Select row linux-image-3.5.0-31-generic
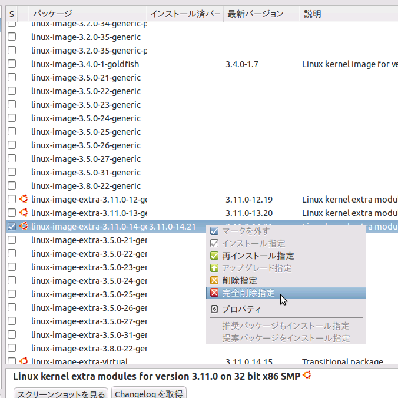This screenshot has width=398, height=398. [x=202, y=173]
